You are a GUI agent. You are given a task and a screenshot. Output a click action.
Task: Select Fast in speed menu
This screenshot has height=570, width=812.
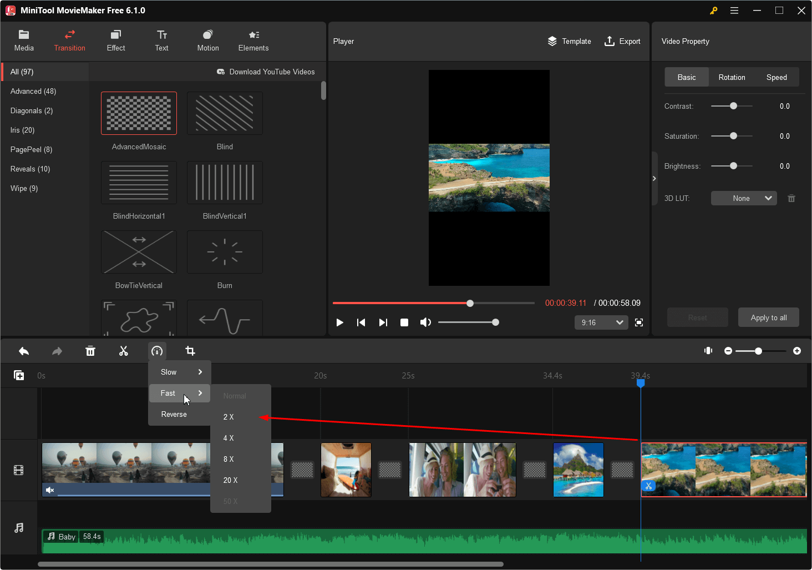click(179, 393)
